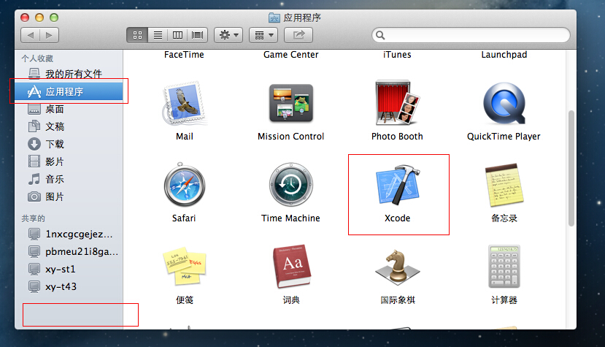
Task: Click the iTunes label
Action: coord(397,55)
